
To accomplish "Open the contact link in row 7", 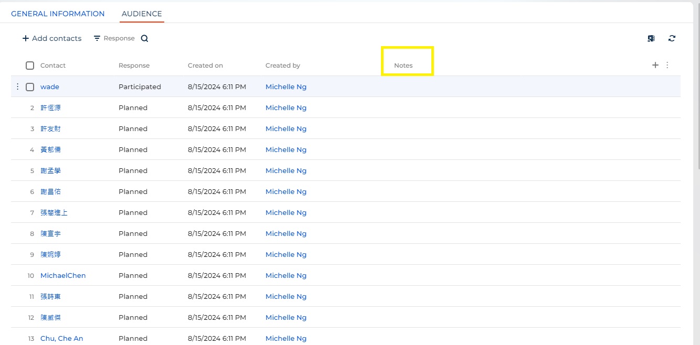I will 54,212.
